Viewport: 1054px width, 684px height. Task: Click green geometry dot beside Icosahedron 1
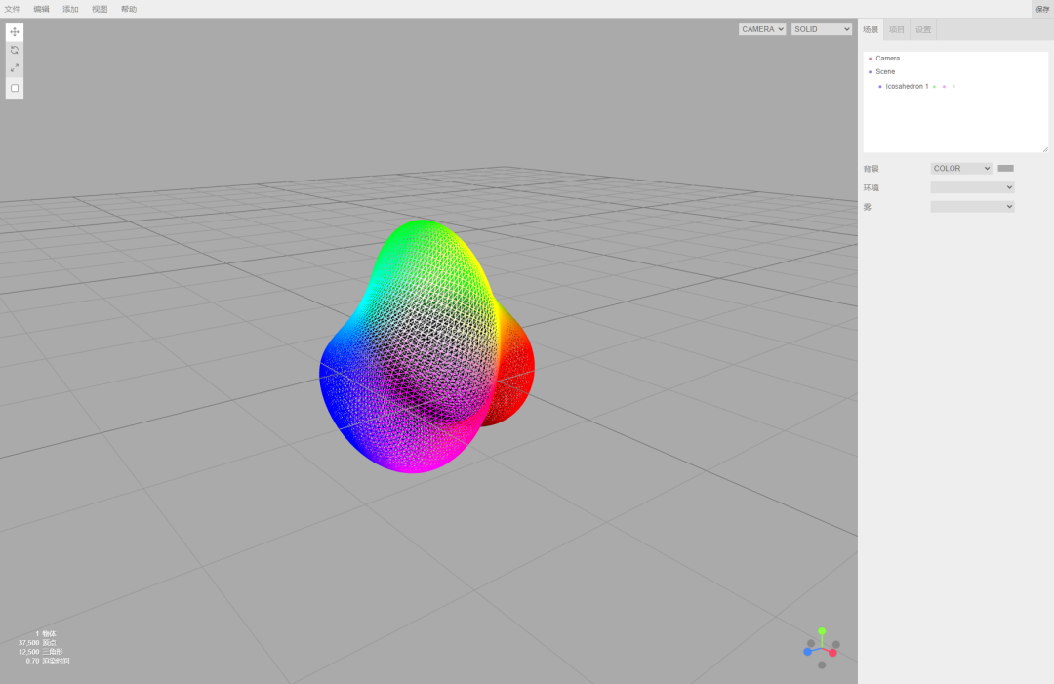coord(934,87)
